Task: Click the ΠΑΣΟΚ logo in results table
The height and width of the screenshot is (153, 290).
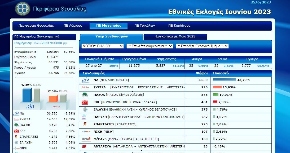Action: point(85,95)
